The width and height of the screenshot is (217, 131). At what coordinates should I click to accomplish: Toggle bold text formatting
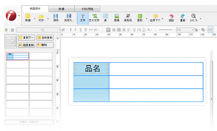[71, 30]
